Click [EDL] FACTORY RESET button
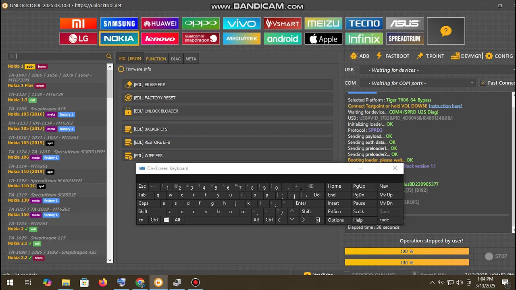This screenshot has height=290, width=516. click(x=228, y=98)
